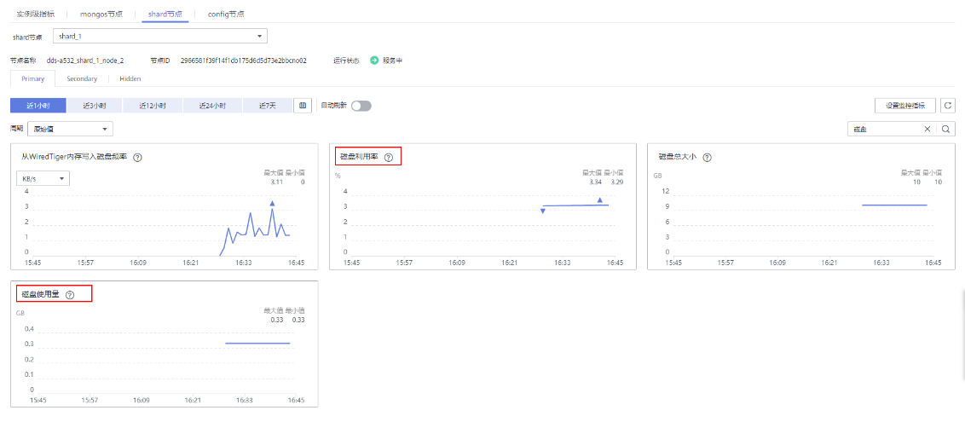Select the 近3小时 time range
This screenshot has width=965, height=422.
point(95,106)
